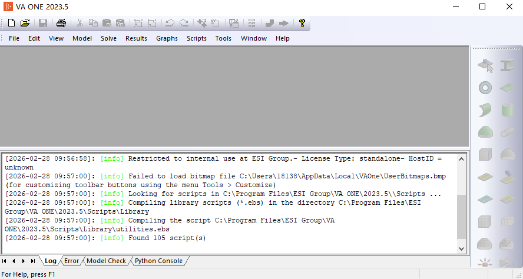This screenshot has height=279, width=523.
Task: Click the Redo arrow toolbar icon
Action: click(x=184, y=23)
